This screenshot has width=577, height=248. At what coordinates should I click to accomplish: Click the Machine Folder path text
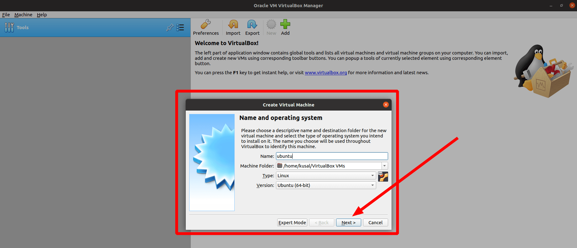click(314, 166)
